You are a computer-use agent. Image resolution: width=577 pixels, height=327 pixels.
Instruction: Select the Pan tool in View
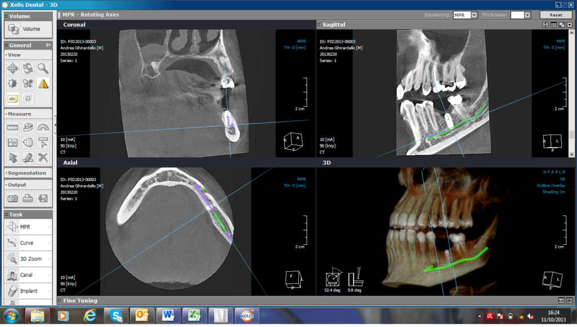[x=12, y=69]
